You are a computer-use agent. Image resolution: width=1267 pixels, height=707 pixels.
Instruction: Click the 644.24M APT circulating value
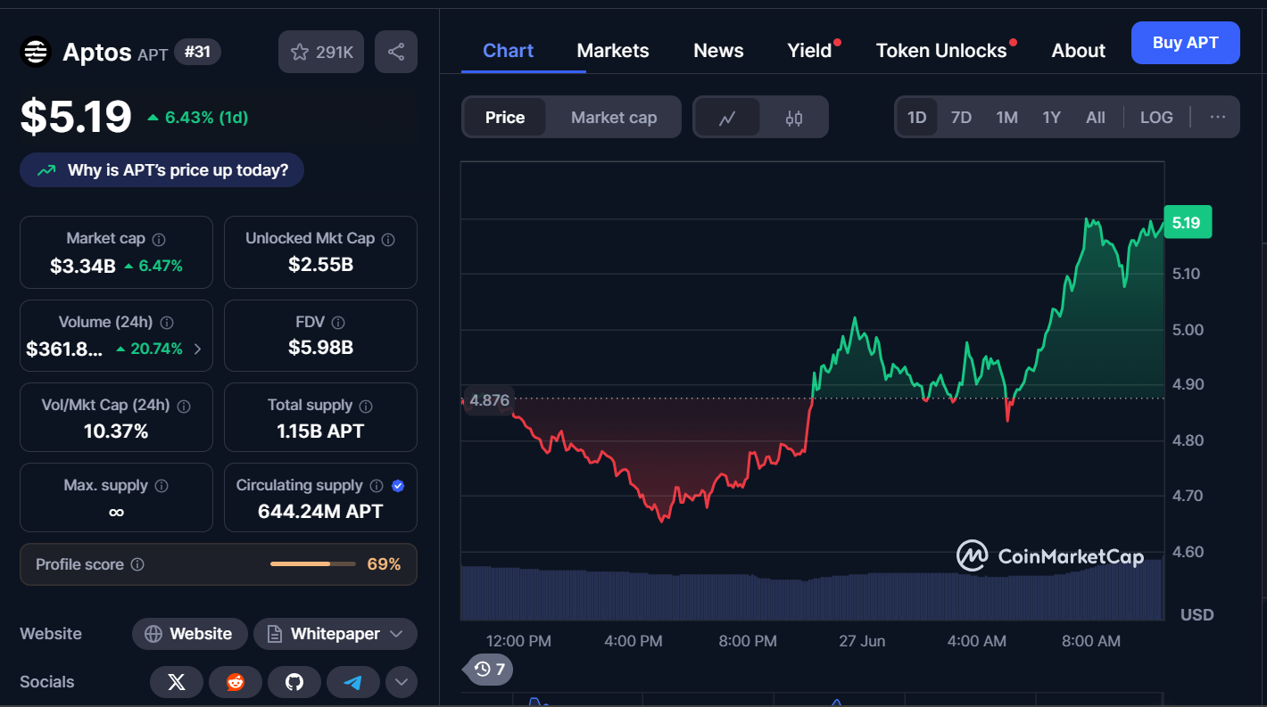point(320,512)
